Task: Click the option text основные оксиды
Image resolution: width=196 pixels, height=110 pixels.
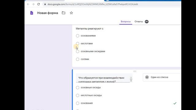Action: pyautogui.click(x=91, y=88)
